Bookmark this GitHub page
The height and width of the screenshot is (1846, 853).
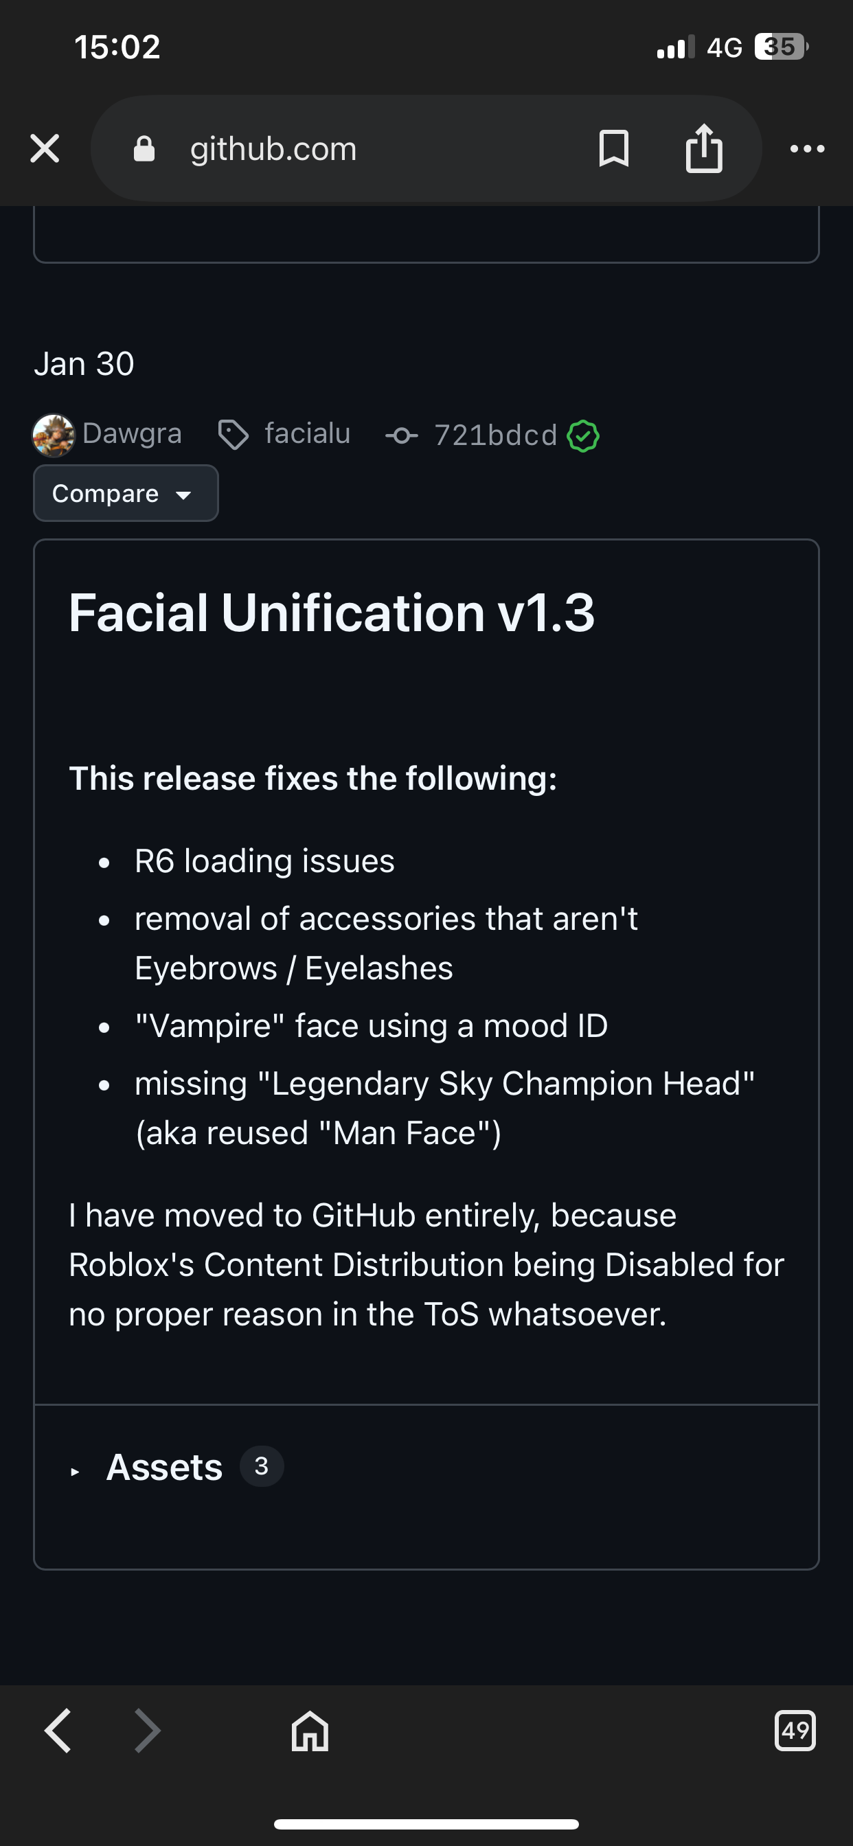[613, 149]
